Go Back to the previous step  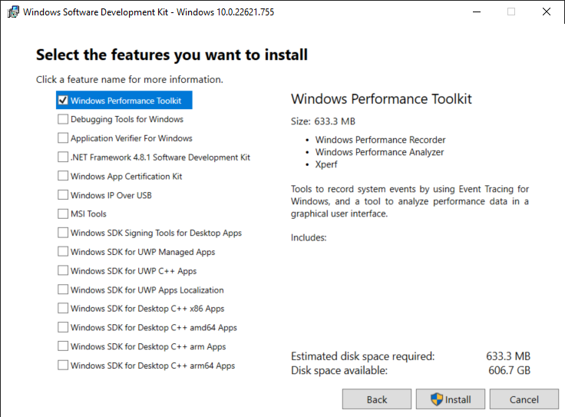pos(377,399)
